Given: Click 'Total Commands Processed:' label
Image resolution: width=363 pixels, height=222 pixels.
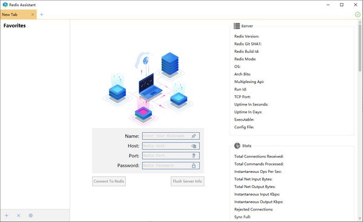Looking at the screenshot, I should tap(259, 164).
